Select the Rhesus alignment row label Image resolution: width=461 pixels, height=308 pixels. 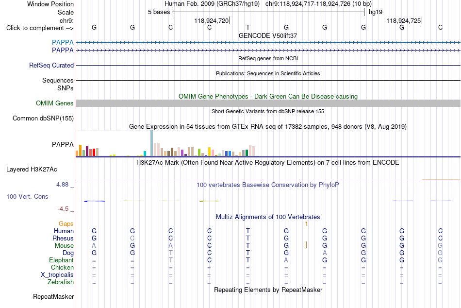click(63, 238)
